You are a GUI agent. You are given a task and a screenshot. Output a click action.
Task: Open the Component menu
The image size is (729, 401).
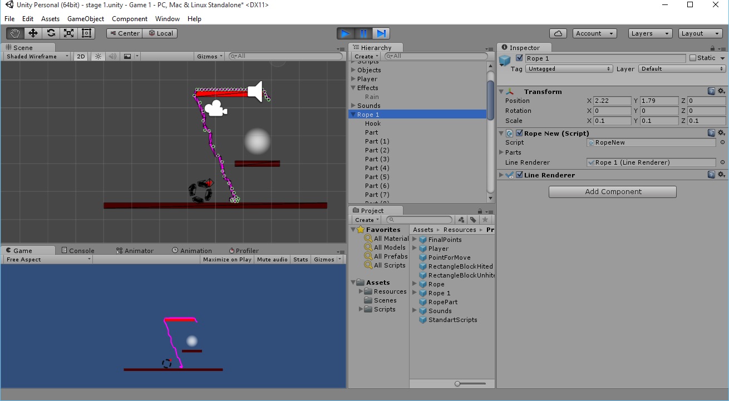(130, 18)
